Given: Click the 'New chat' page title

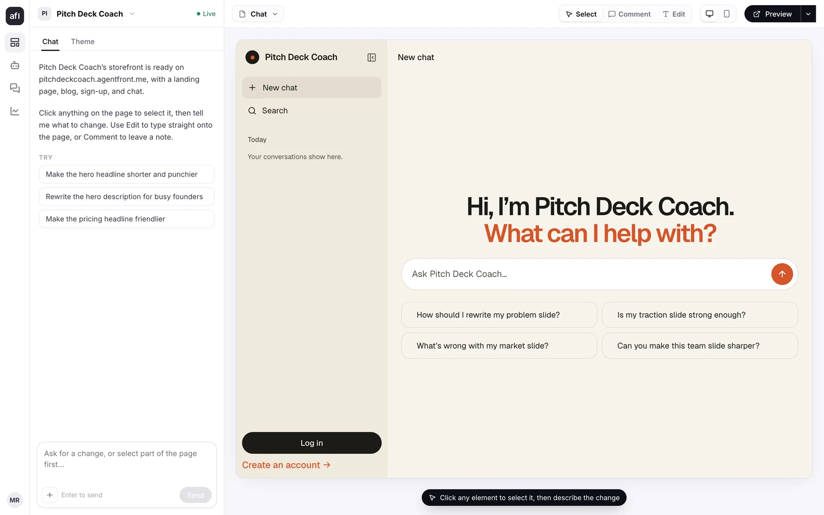Looking at the screenshot, I should 416,57.
